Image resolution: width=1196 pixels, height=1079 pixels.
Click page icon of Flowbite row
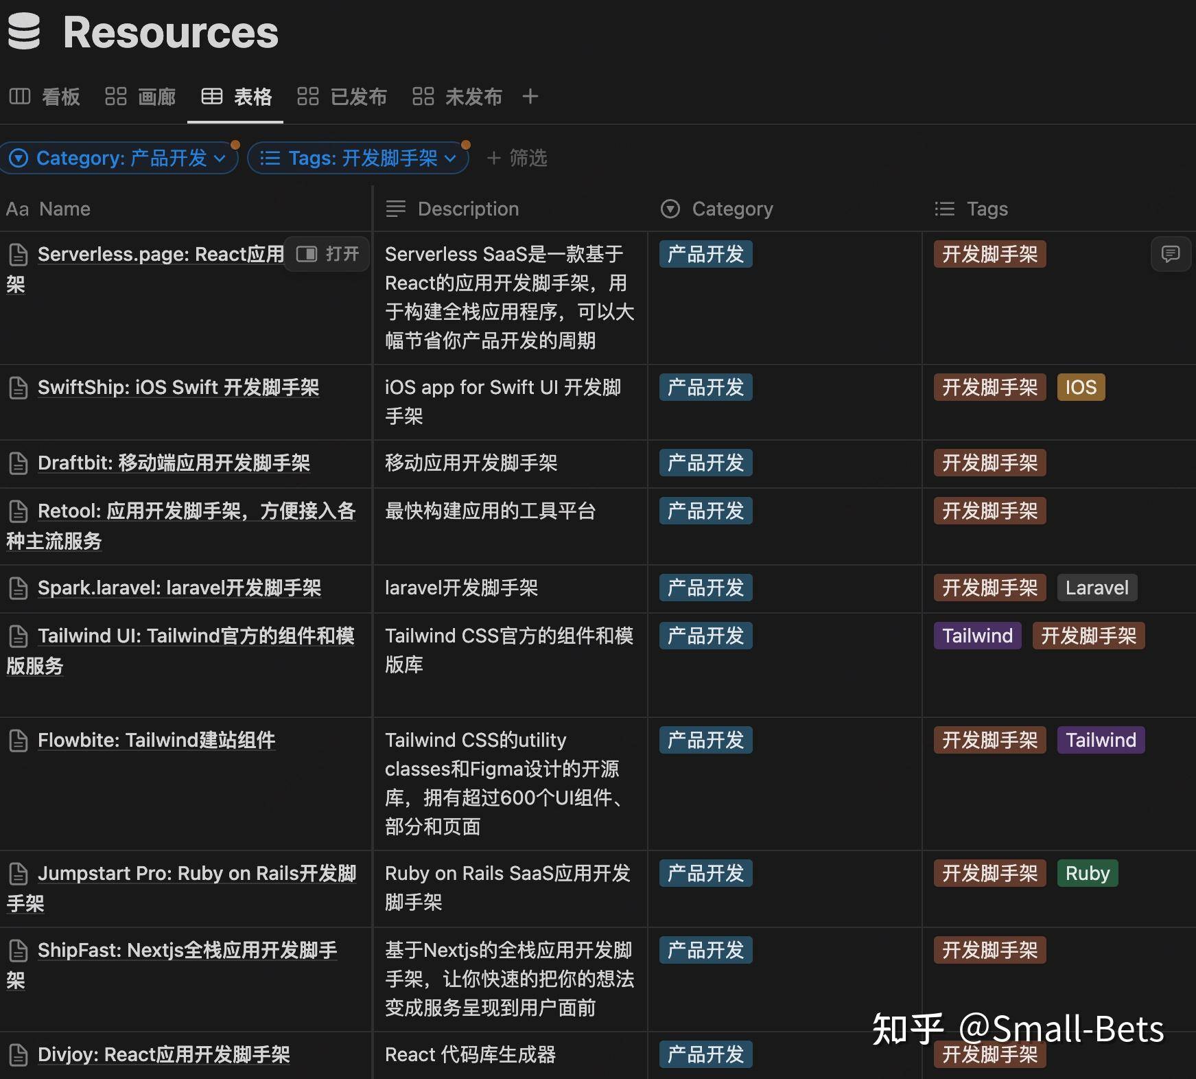[19, 741]
